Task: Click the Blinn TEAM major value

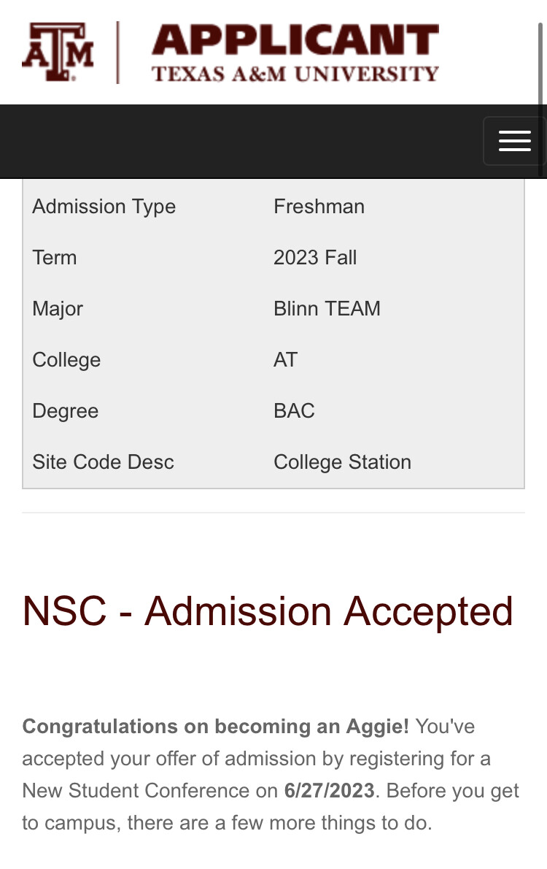Action: point(327,309)
